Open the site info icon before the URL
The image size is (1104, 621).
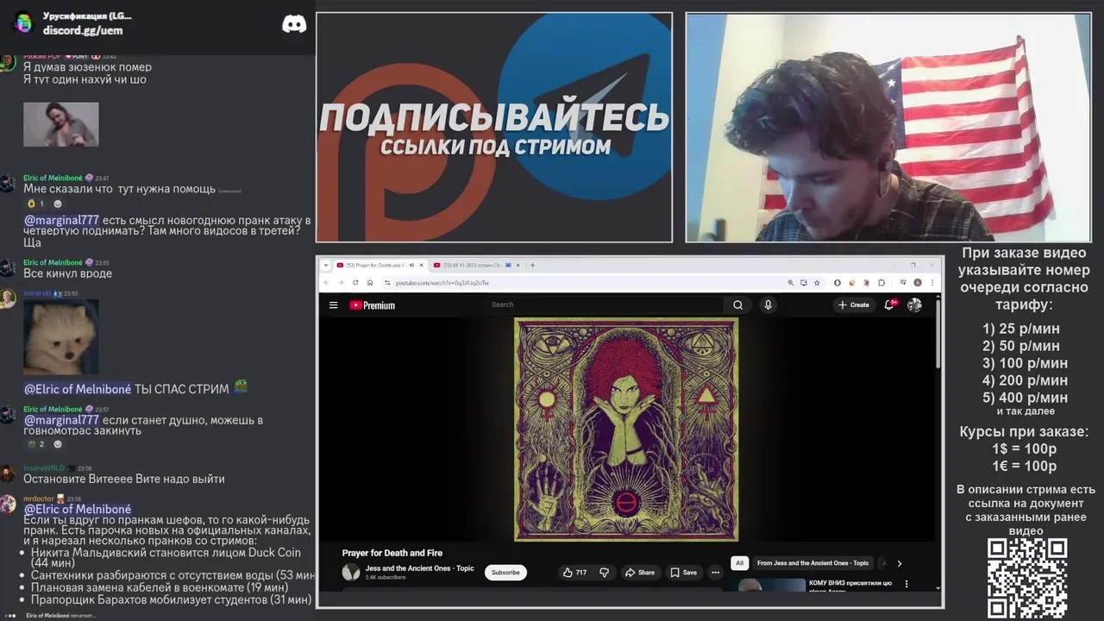point(387,282)
